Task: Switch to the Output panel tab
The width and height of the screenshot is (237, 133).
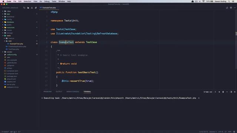Action: (59, 92)
